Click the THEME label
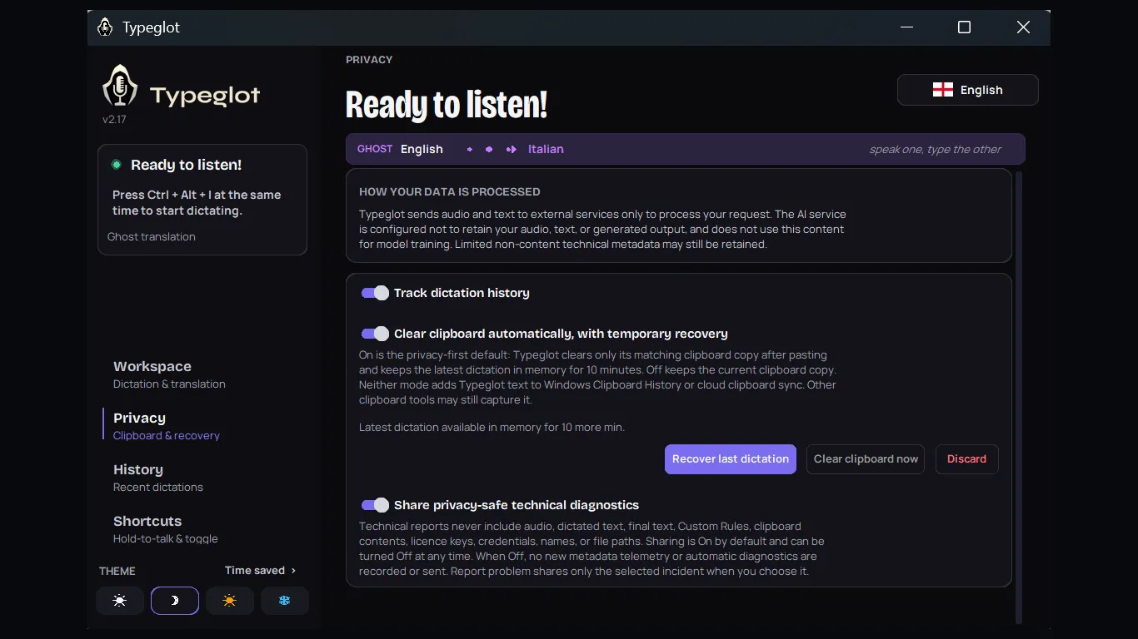This screenshot has width=1138, height=639. click(117, 572)
